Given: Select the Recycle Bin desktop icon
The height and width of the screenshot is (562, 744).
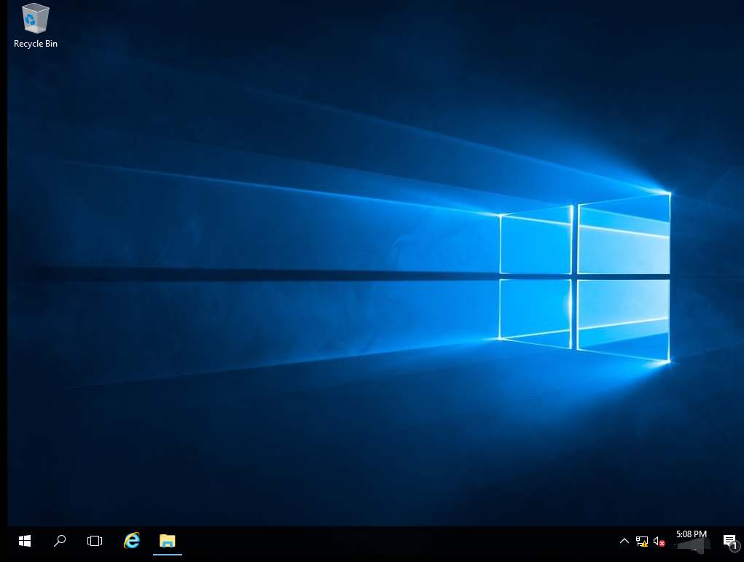Looking at the screenshot, I should click(36, 26).
